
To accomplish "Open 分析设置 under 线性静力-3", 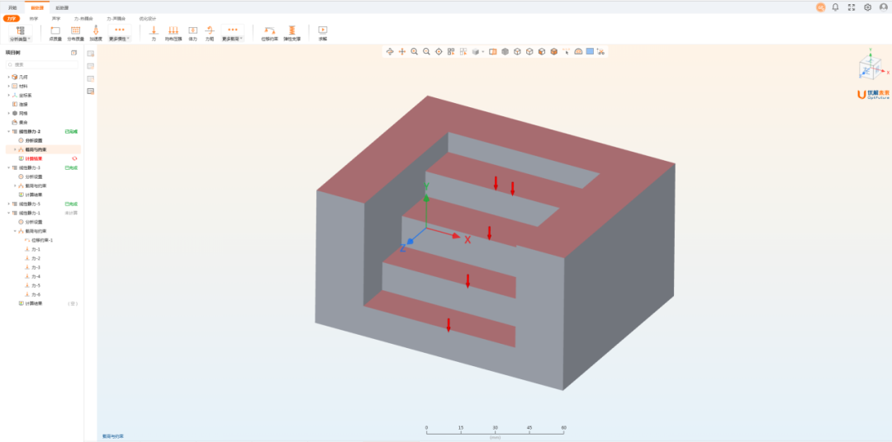I will pyautogui.click(x=31, y=176).
